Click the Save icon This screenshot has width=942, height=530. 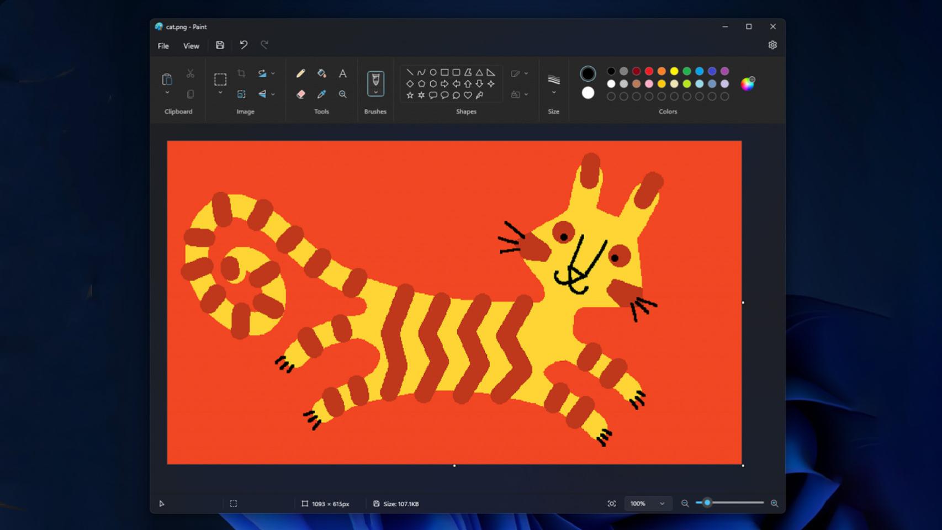220,45
